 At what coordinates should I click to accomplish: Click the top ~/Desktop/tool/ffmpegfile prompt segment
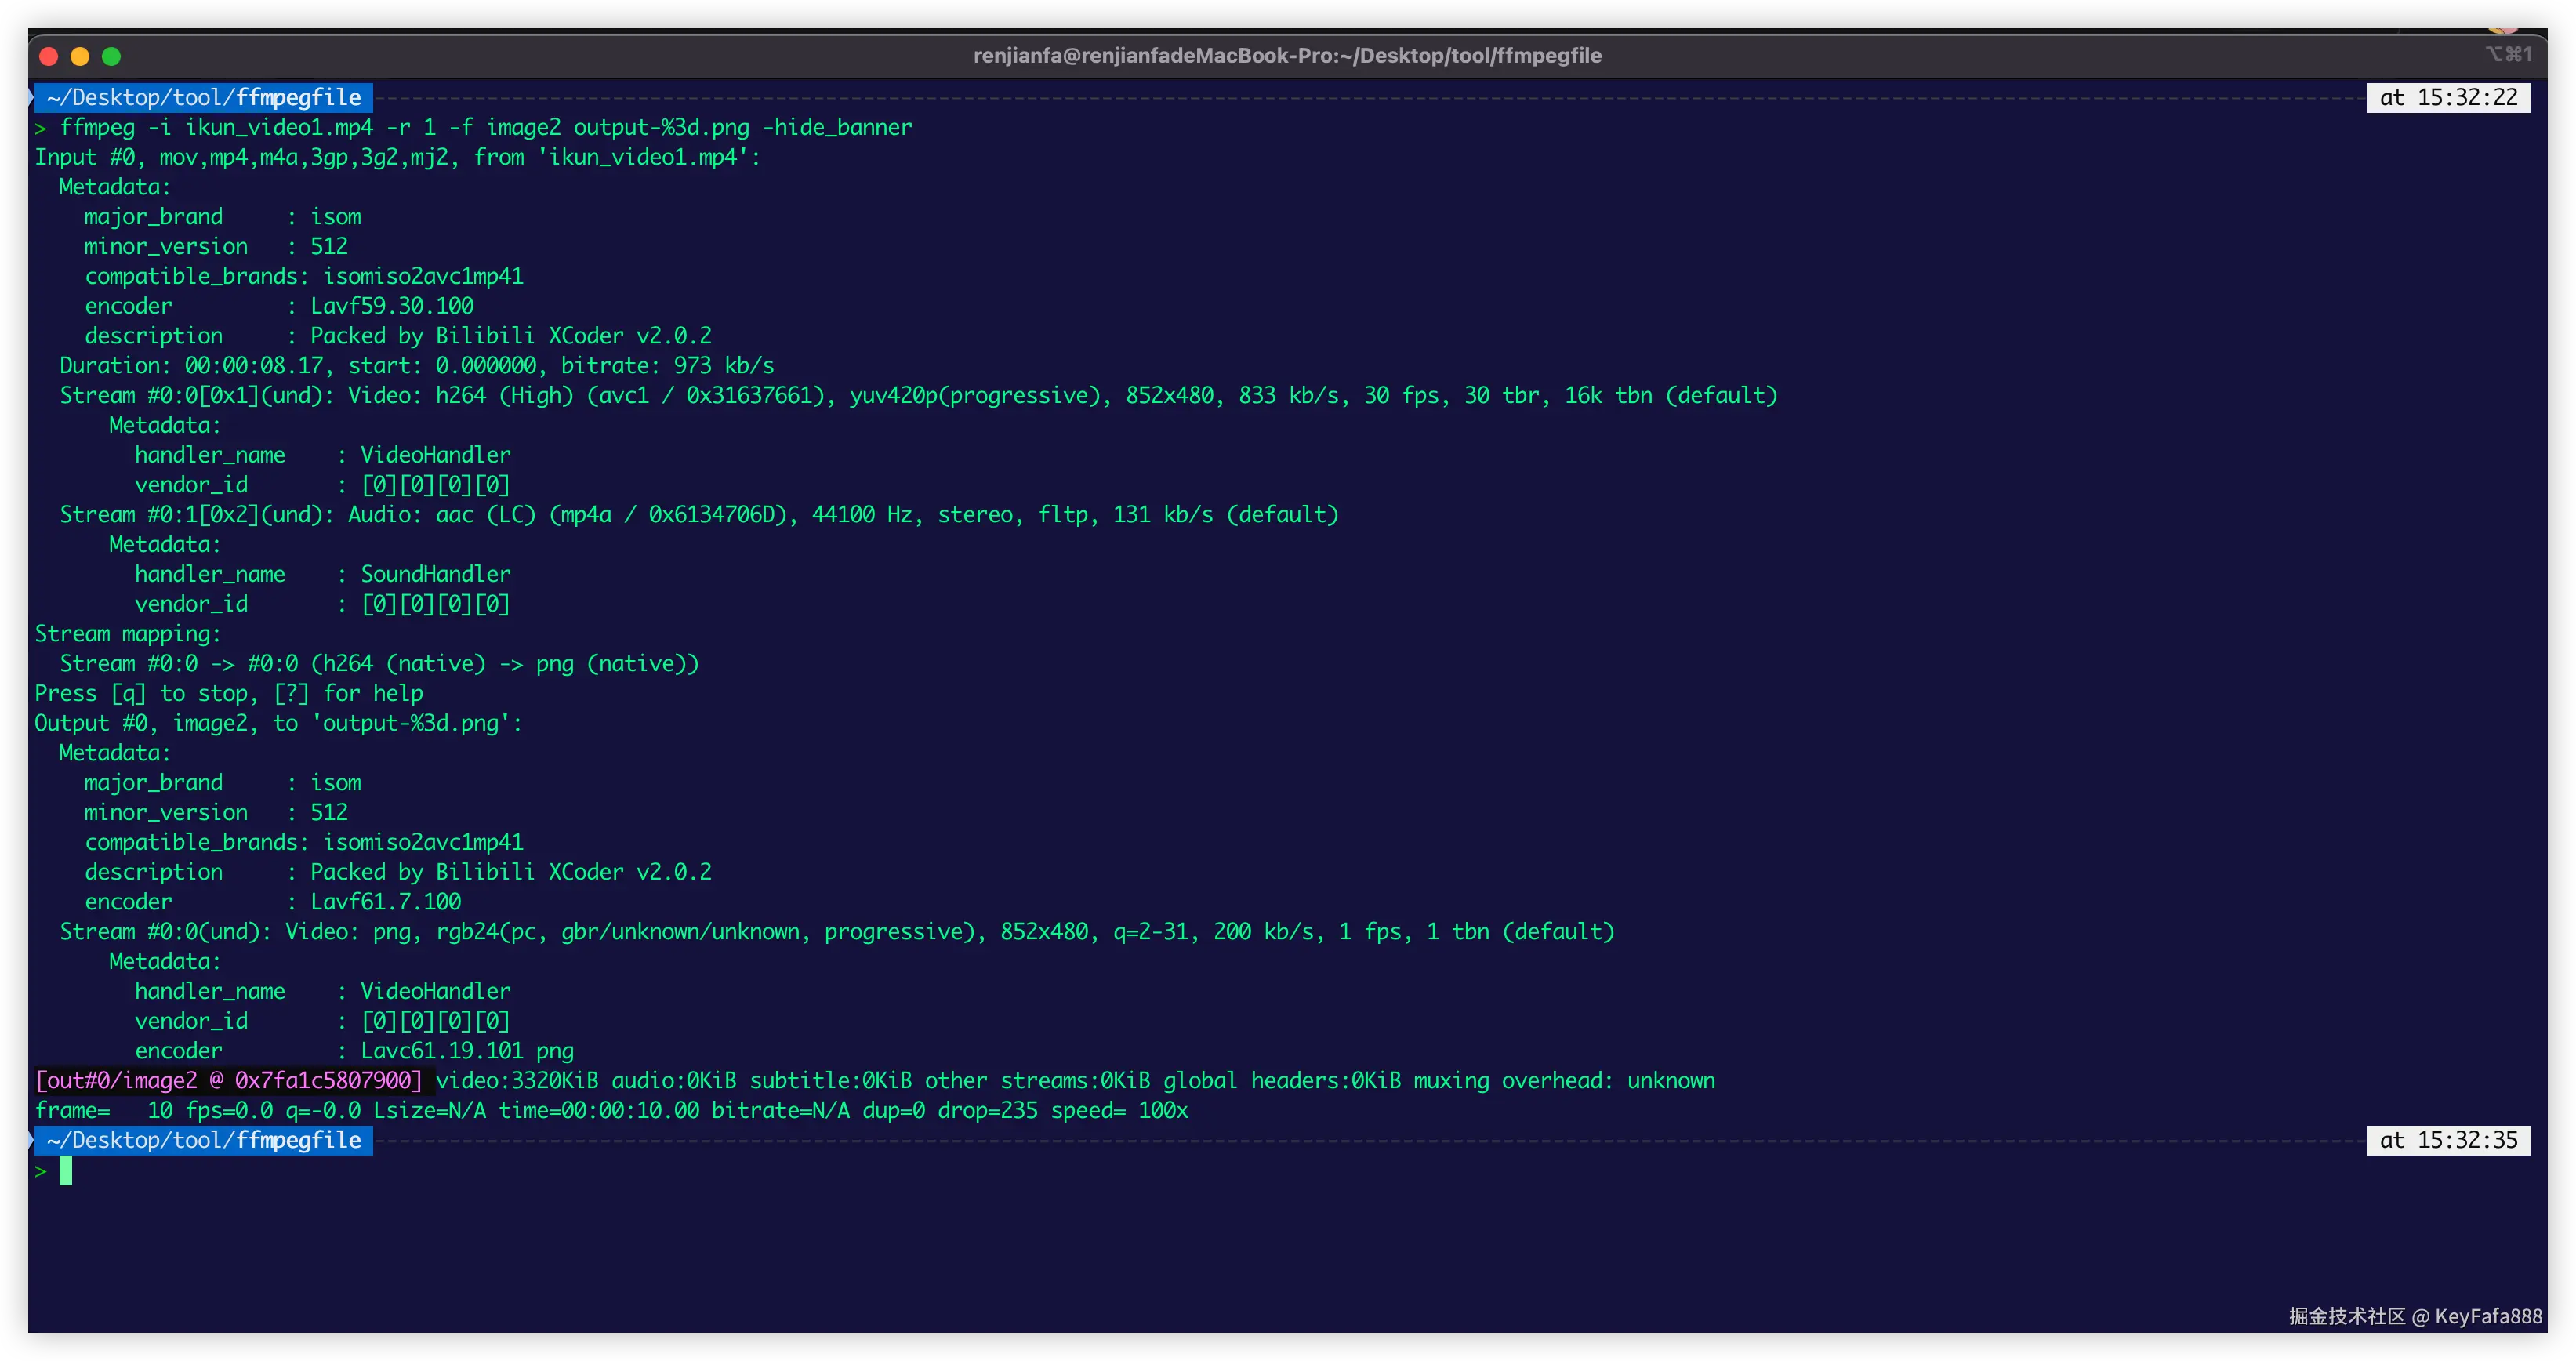[x=203, y=98]
